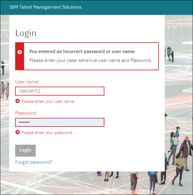Open the Forgot password? link
This screenshot has height=195, width=193.
pyautogui.click(x=34, y=162)
